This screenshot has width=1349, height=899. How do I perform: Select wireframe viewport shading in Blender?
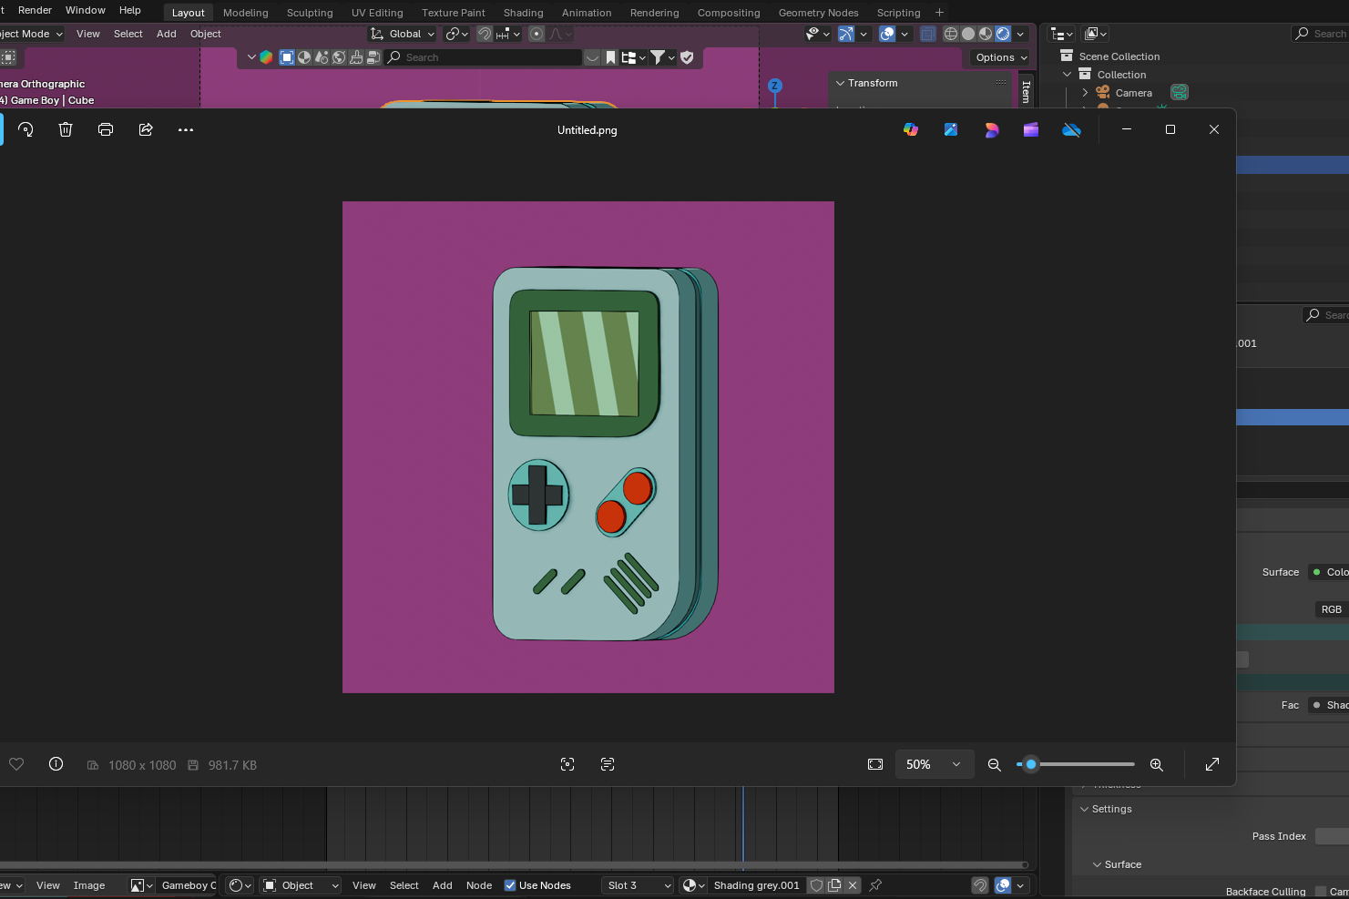pyautogui.click(x=951, y=34)
